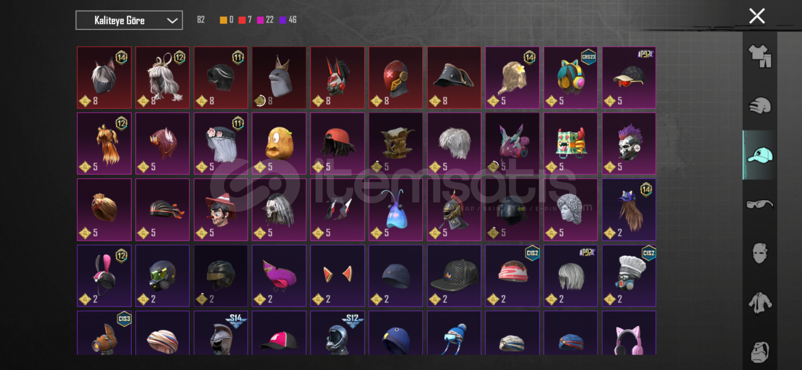Select the CIS2 chef hat item

pyautogui.click(x=629, y=276)
